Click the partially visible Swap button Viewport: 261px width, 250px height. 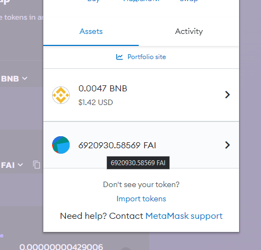[x=189, y=1]
